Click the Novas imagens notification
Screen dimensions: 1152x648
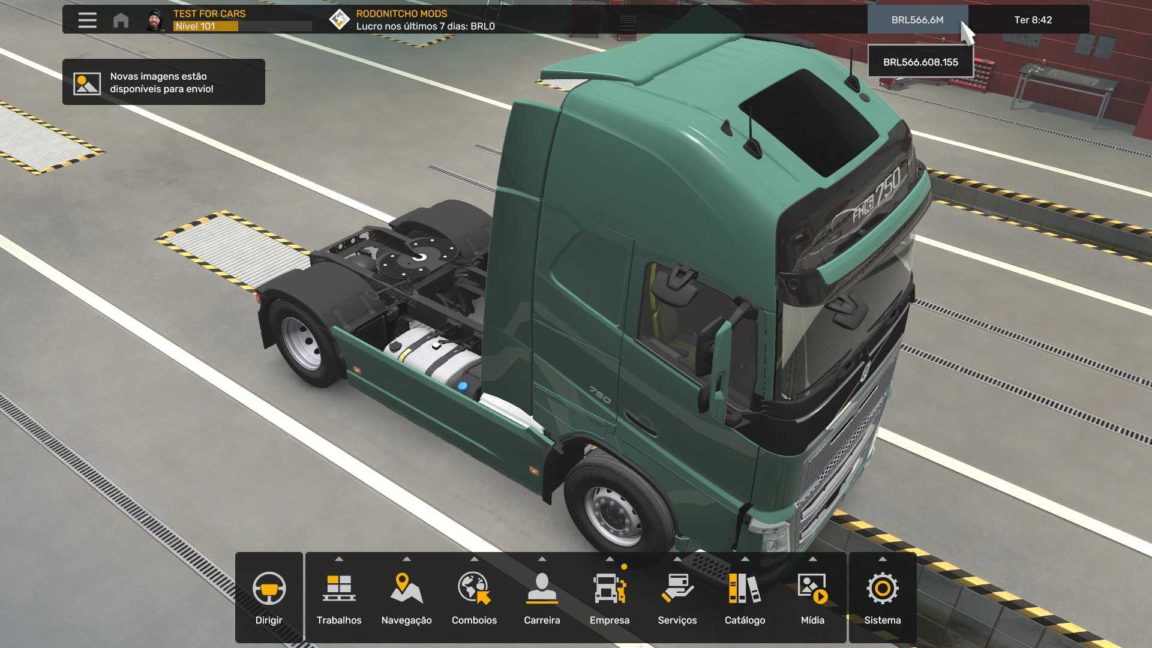coord(163,82)
